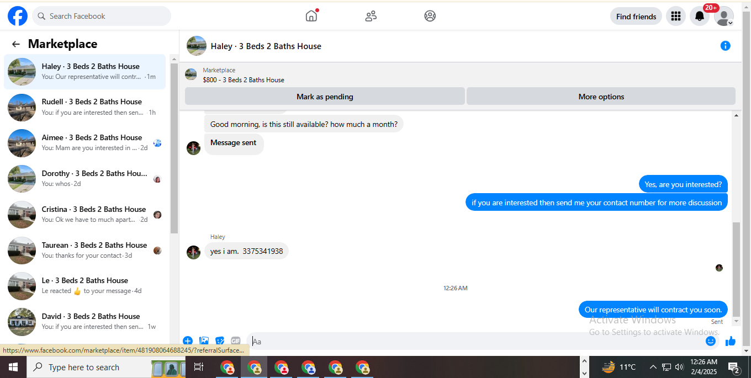Open the Windows notification center icon
The height and width of the screenshot is (378, 751).
(x=734, y=368)
